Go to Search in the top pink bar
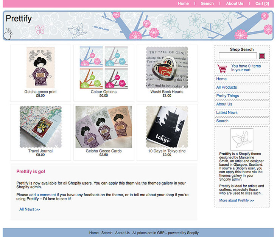The height and width of the screenshot is (237, 277). pyautogui.click(x=207, y=3)
